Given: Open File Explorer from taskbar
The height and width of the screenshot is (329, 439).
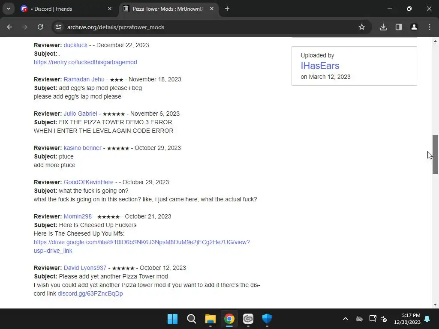Looking at the screenshot, I should [210, 319].
